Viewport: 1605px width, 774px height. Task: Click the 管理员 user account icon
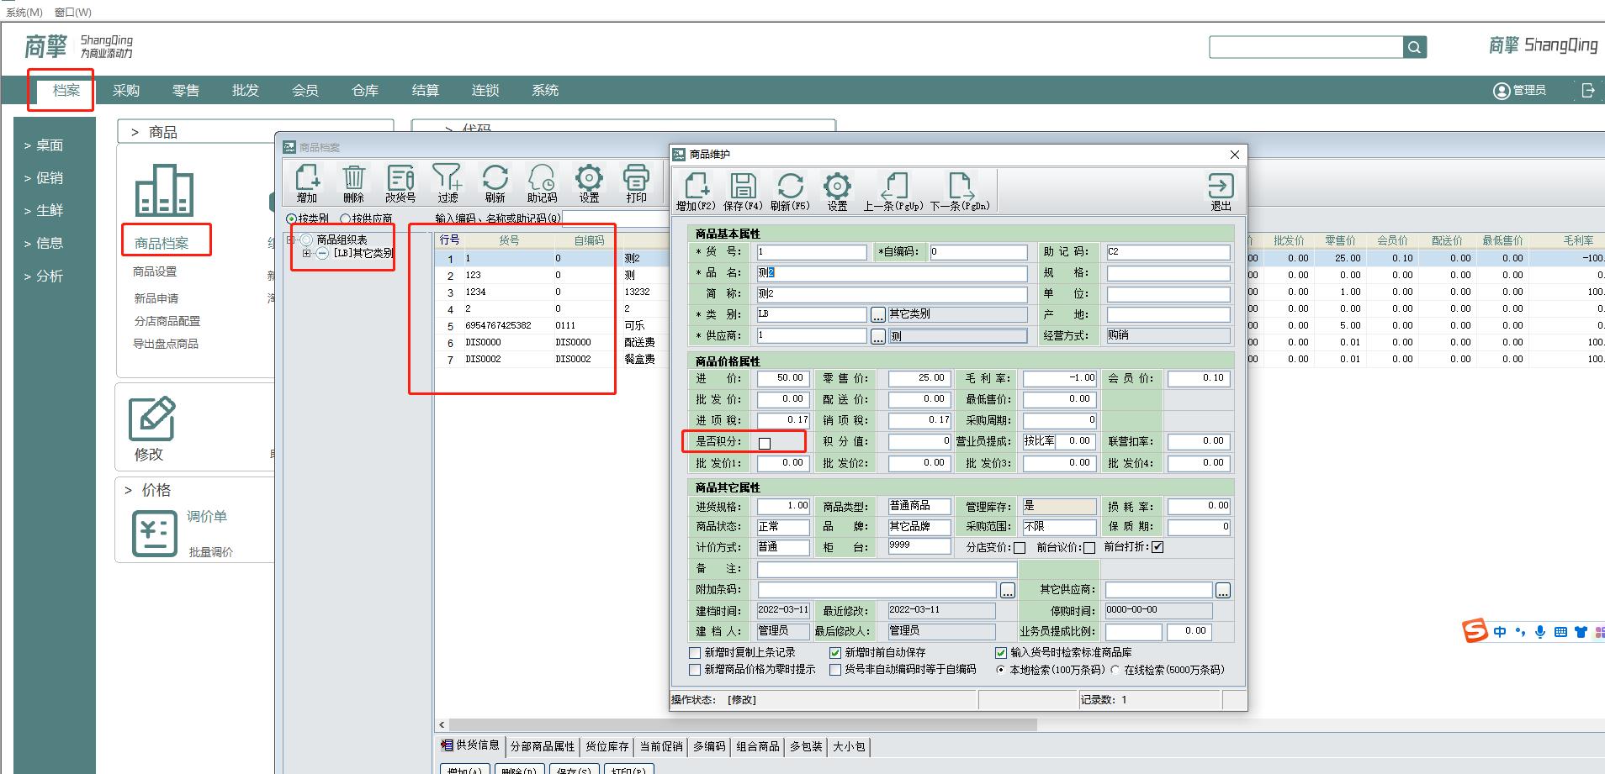click(x=1502, y=91)
